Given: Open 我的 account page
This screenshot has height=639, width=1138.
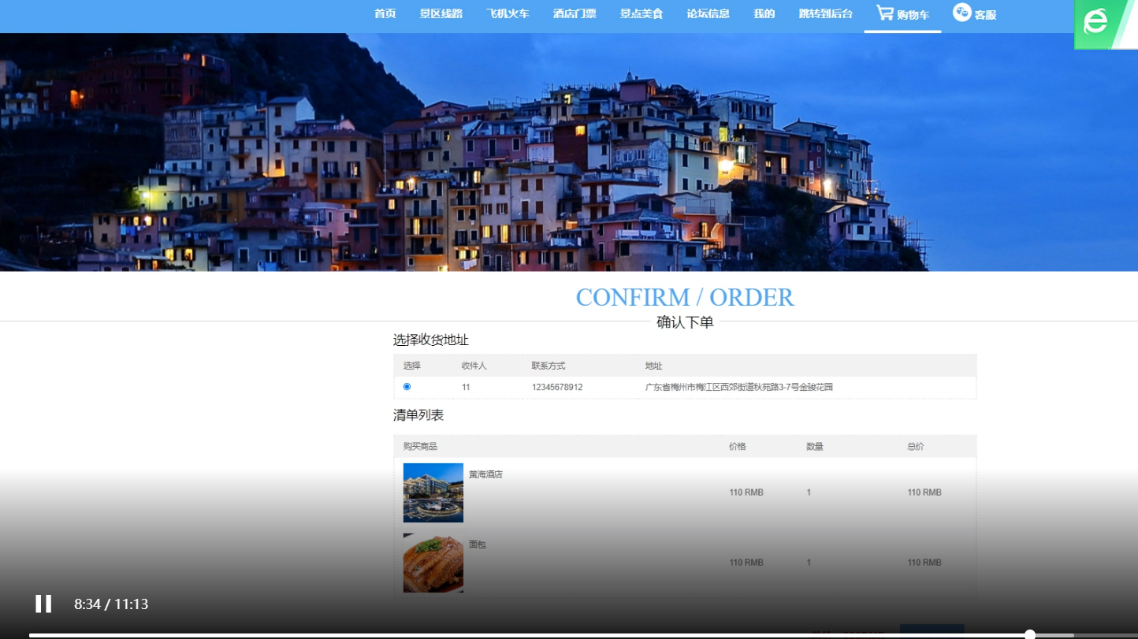Looking at the screenshot, I should [764, 14].
